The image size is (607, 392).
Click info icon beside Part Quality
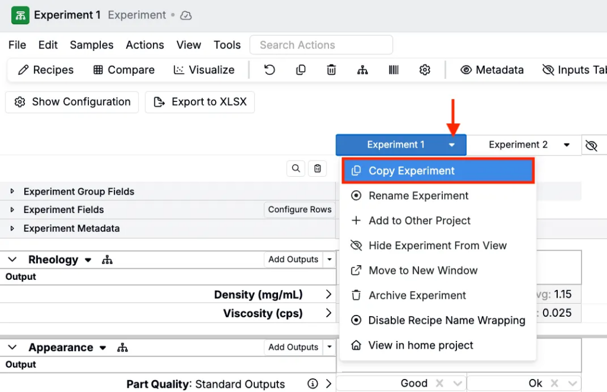coord(312,384)
